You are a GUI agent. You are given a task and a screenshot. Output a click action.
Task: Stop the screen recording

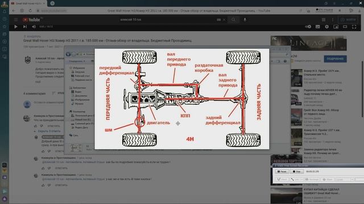click(296, 171)
